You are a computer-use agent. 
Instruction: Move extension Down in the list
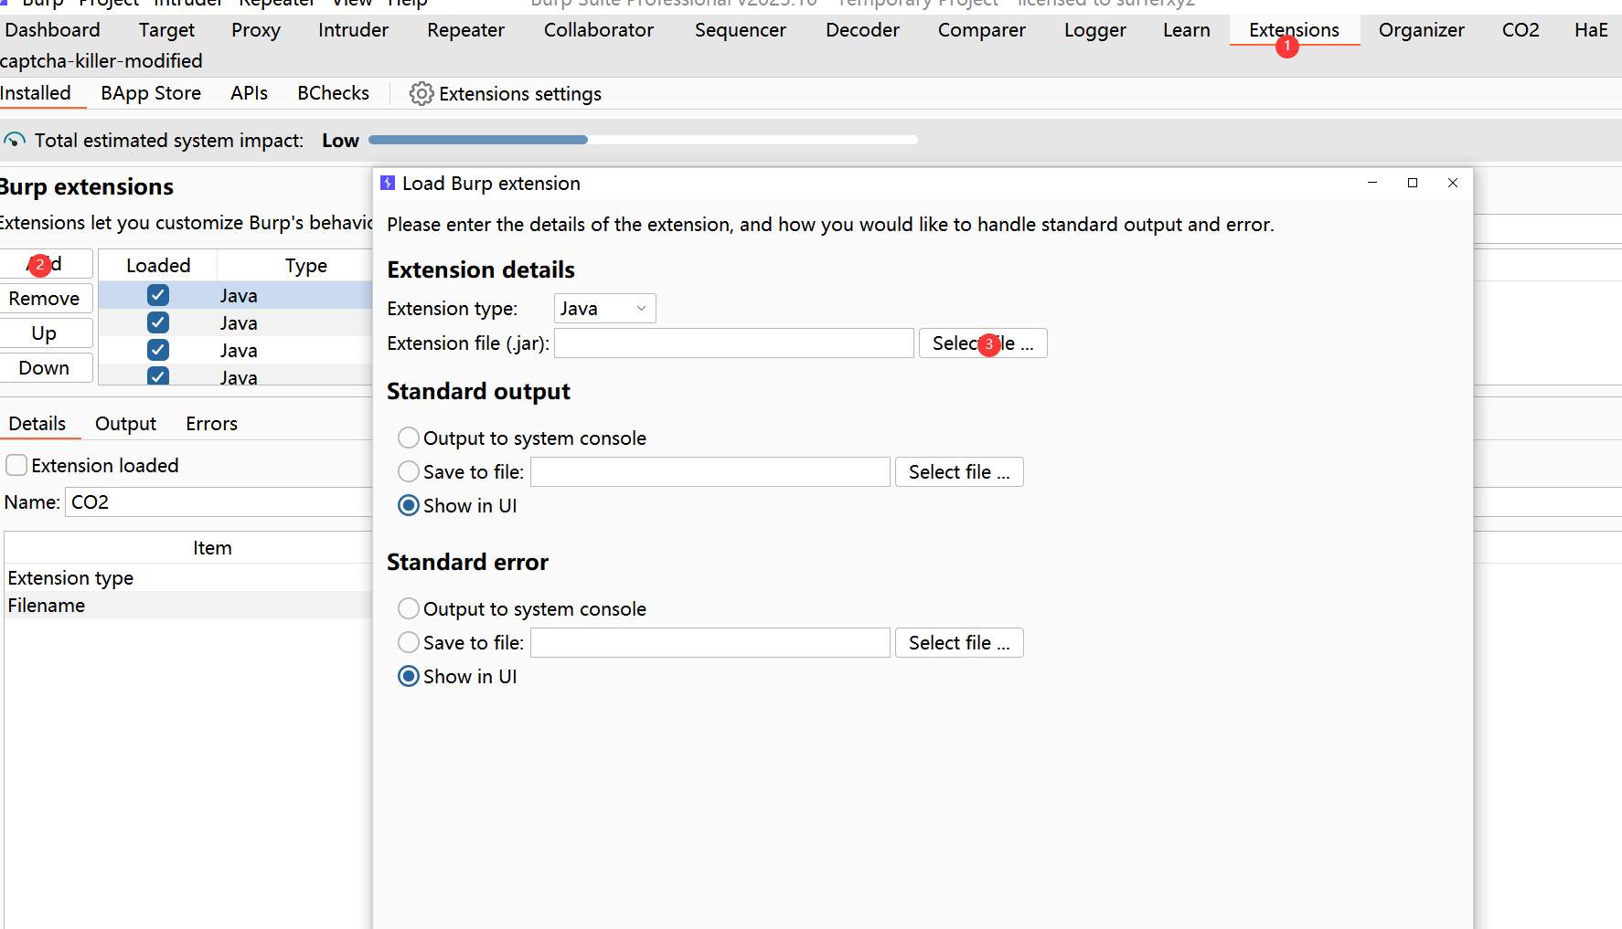click(44, 368)
